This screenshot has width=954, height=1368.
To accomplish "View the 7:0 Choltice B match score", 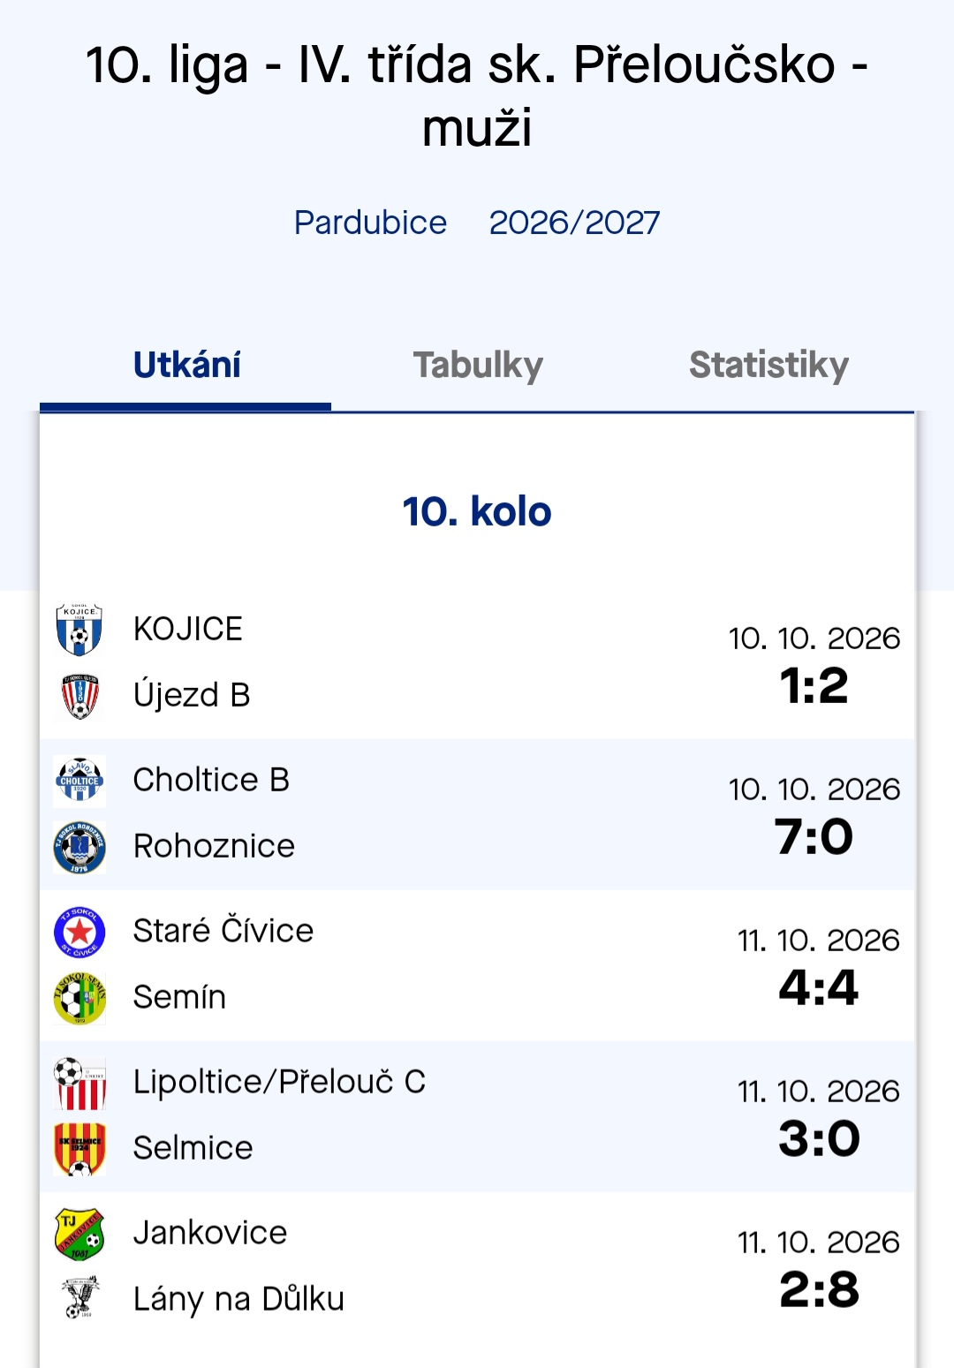I will tap(814, 836).
